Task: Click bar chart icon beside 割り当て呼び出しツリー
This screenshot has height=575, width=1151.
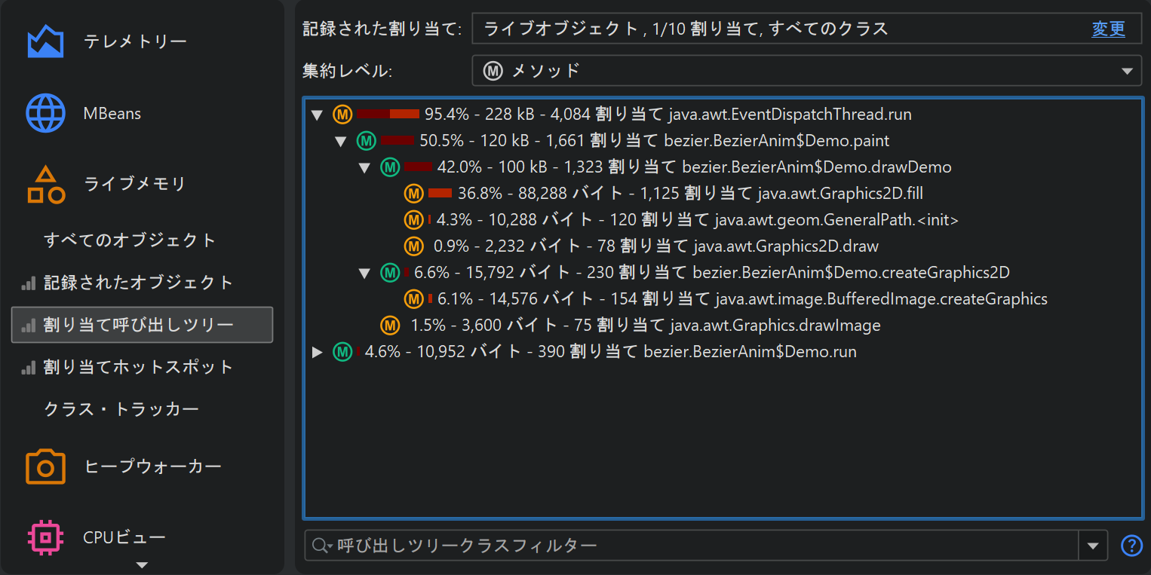Action: pos(28,326)
